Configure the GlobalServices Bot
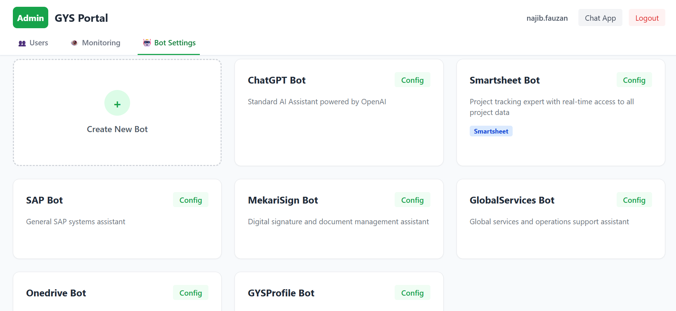This screenshot has height=311, width=676. [x=634, y=200]
